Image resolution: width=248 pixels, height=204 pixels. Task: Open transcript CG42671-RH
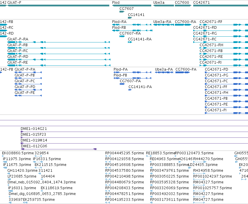pos(212,45)
